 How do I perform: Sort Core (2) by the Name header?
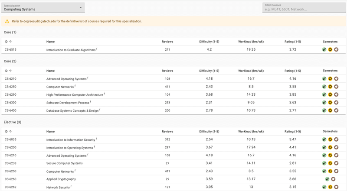coord(50,71)
